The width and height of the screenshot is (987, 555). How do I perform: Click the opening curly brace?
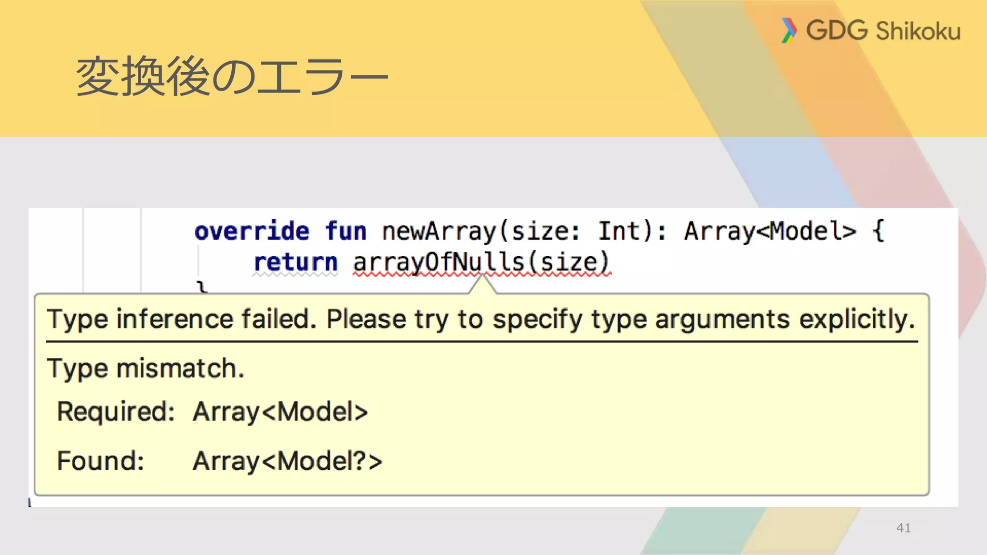pos(878,231)
